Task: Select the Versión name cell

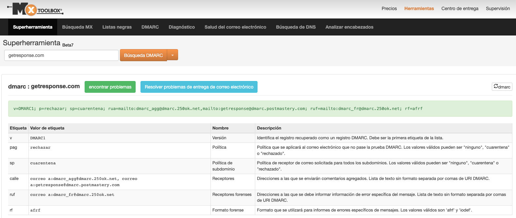Action: pyautogui.click(x=233, y=138)
